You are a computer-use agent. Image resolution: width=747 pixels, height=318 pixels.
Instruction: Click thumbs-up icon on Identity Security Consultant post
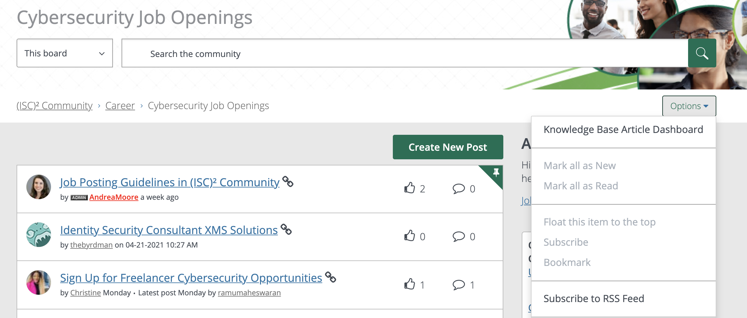click(410, 236)
